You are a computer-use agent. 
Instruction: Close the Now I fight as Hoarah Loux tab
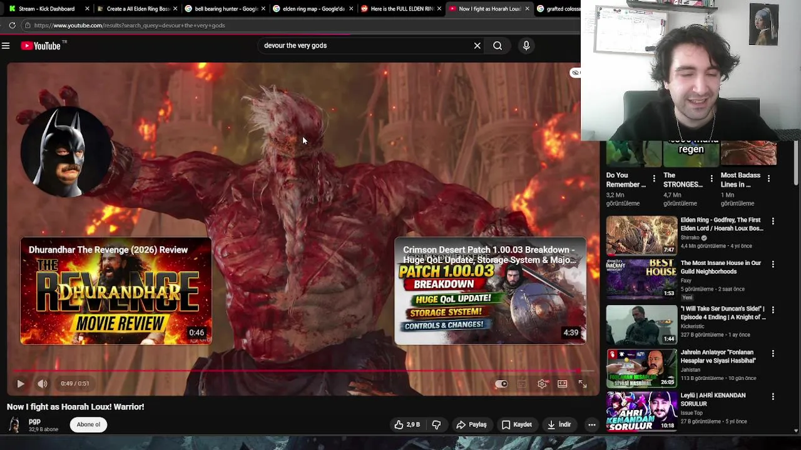(x=527, y=9)
